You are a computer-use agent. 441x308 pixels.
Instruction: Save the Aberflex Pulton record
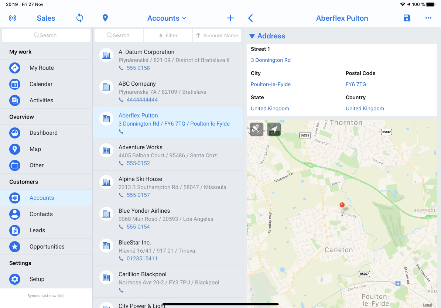coord(407,18)
